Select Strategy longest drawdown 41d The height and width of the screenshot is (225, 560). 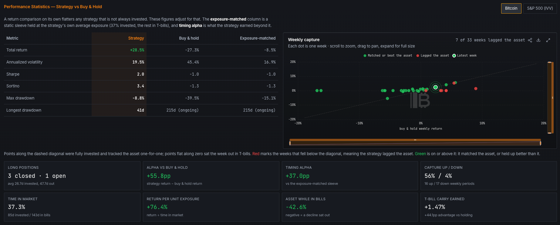141,110
